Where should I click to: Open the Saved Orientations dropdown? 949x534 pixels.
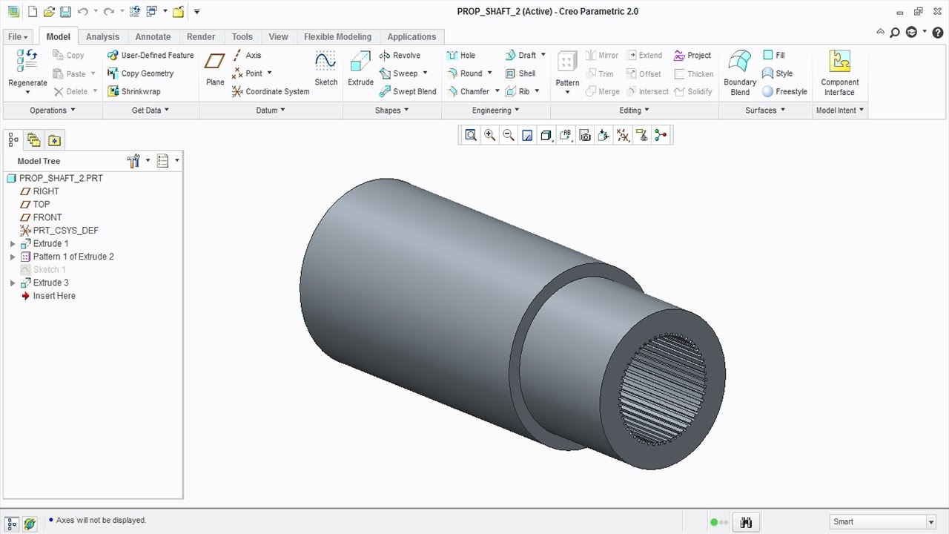[566, 135]
